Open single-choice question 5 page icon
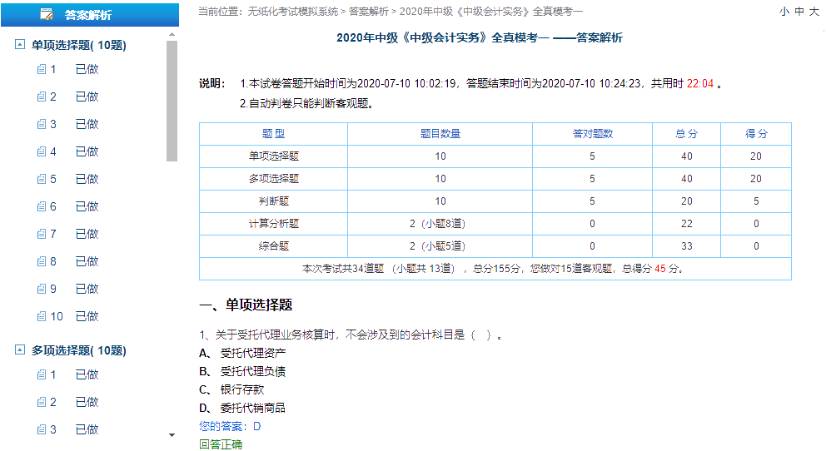 42,179
